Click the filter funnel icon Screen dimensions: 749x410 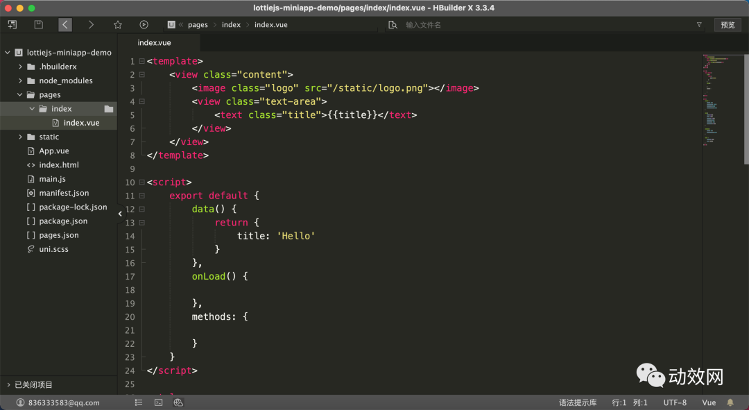tap(699, 25)
